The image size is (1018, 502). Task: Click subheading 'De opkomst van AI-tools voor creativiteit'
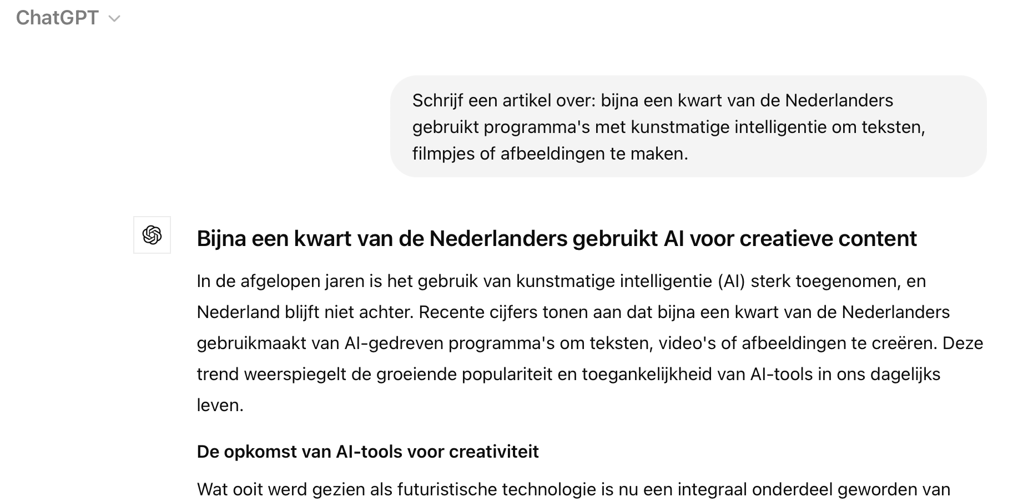367,452
